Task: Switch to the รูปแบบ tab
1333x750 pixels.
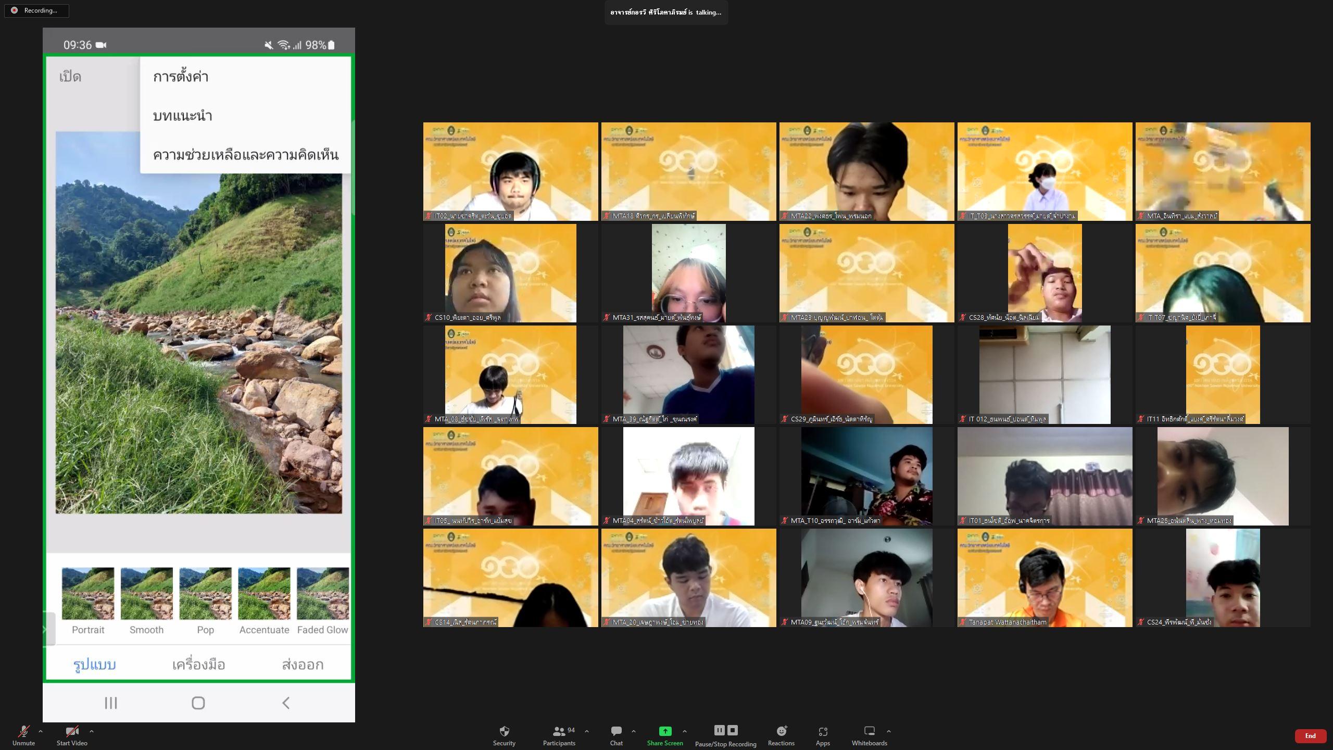Action: 94,664
